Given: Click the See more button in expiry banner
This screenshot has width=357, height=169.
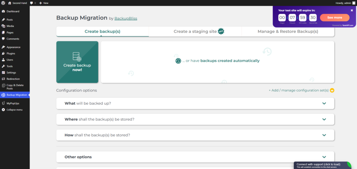Looking at the screenshot, I should 335,17.
